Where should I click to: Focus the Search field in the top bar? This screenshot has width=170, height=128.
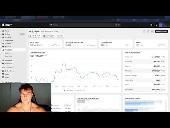click(x=85, y=25)
